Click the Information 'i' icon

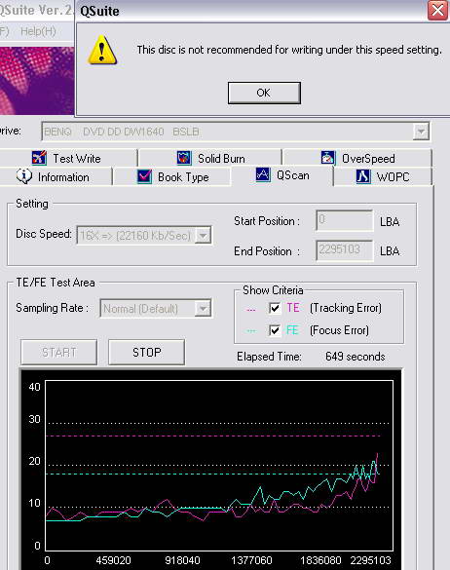tap(24, 176)
